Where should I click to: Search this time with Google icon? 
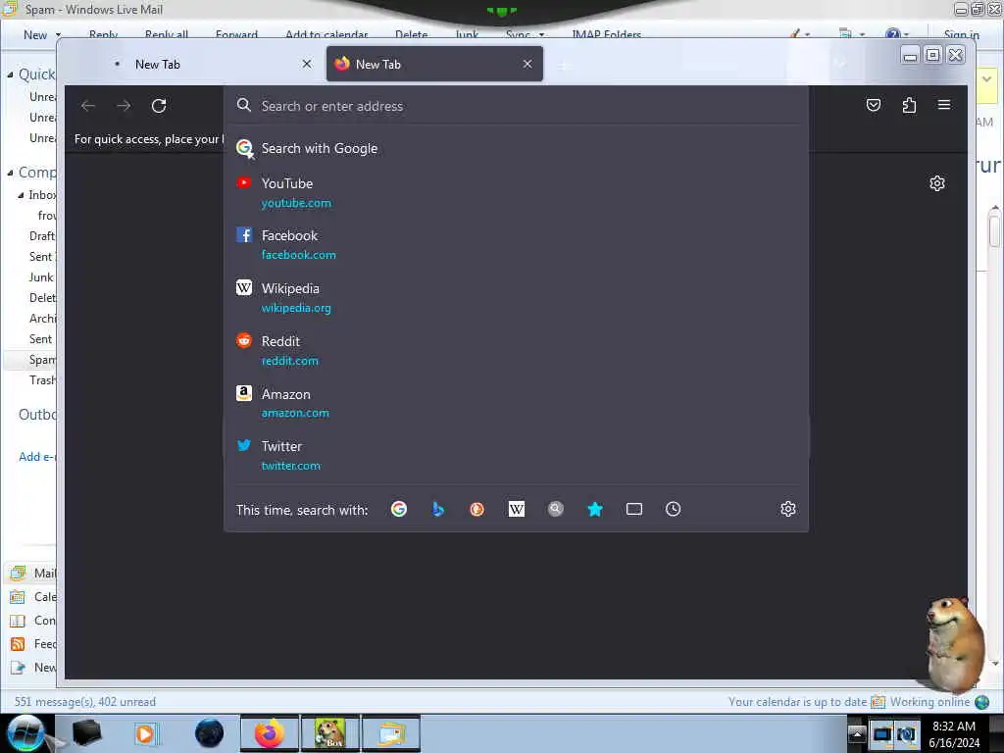point(399,509)
